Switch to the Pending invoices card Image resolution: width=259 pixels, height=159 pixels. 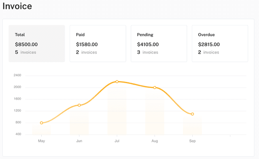[x=159, y=44]
